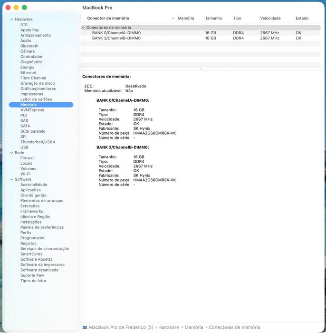Select Serviços de sincronização entry
Image resolution: width=326 pixels, height=333 pixels.
point(45,249)
